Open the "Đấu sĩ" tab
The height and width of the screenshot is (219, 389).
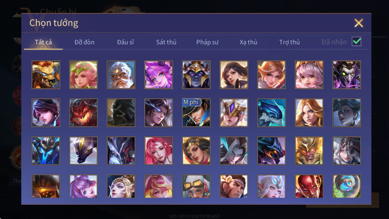(x=125, y=42)
